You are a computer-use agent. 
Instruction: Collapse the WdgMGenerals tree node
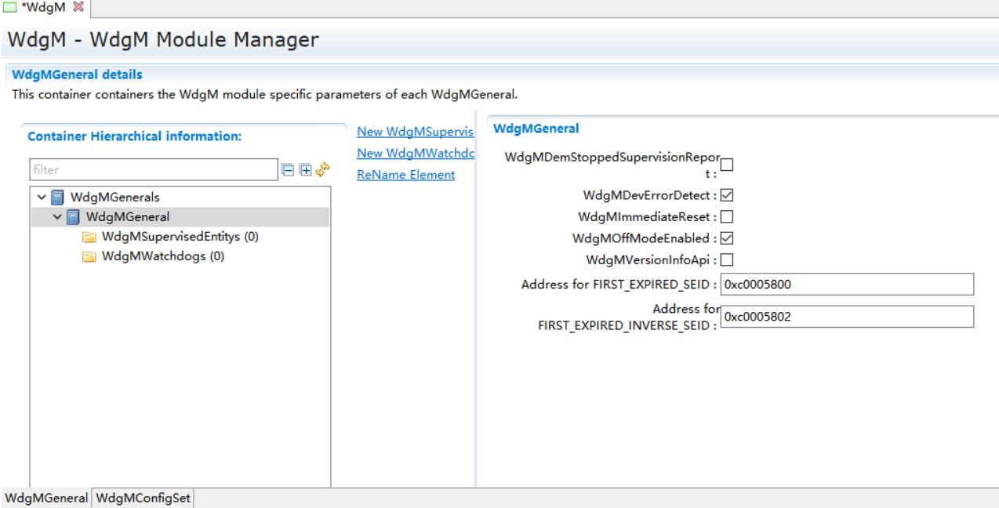tap(42, 198)
